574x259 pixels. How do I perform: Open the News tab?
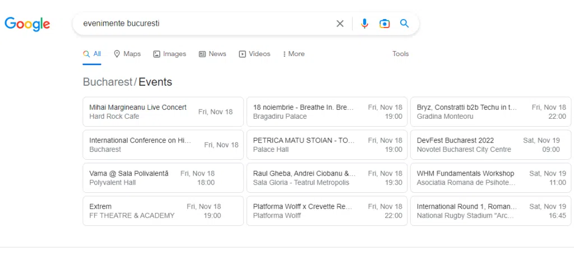point(212,54)
